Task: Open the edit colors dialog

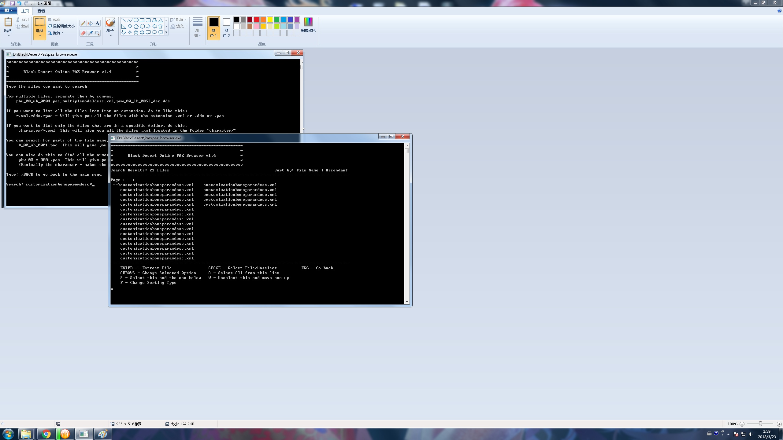Action: (x=308, y=25)
